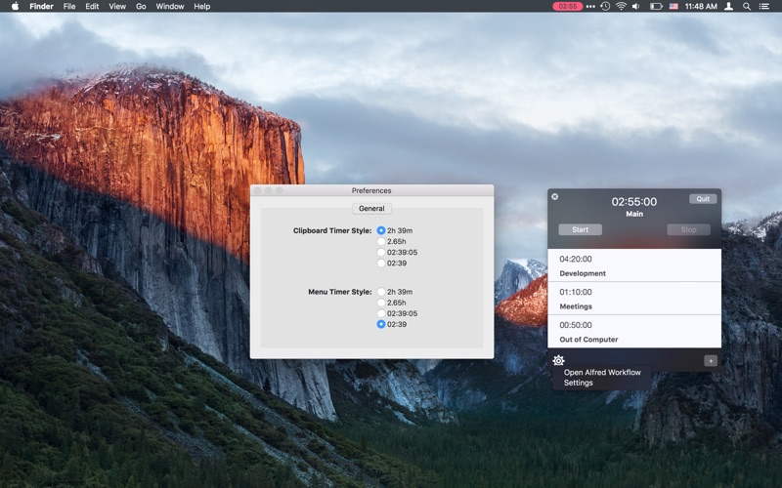Quit the timer app with Quit button
The width and height of the screenshot is (782, 488).
click(x=703, y=199)
